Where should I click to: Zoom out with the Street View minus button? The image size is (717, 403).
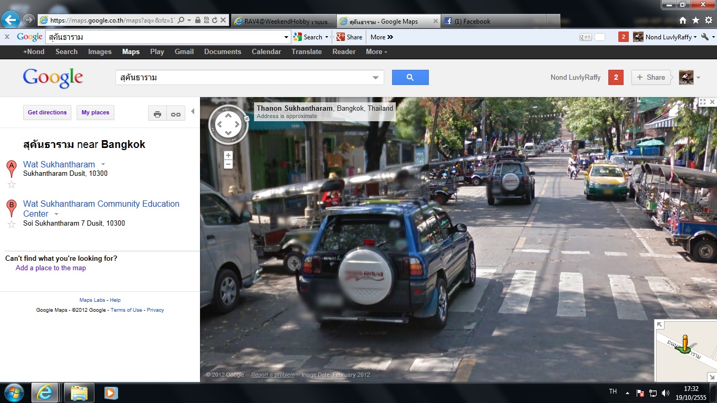[x=228, y=164]
